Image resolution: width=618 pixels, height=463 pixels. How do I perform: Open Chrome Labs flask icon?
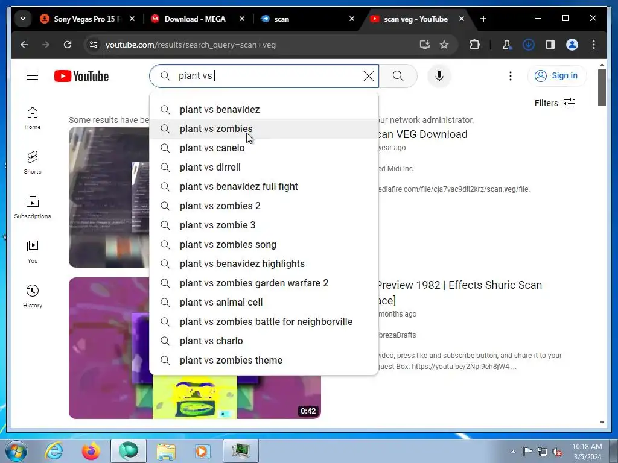pyautogui.click(x=506, y=45)
